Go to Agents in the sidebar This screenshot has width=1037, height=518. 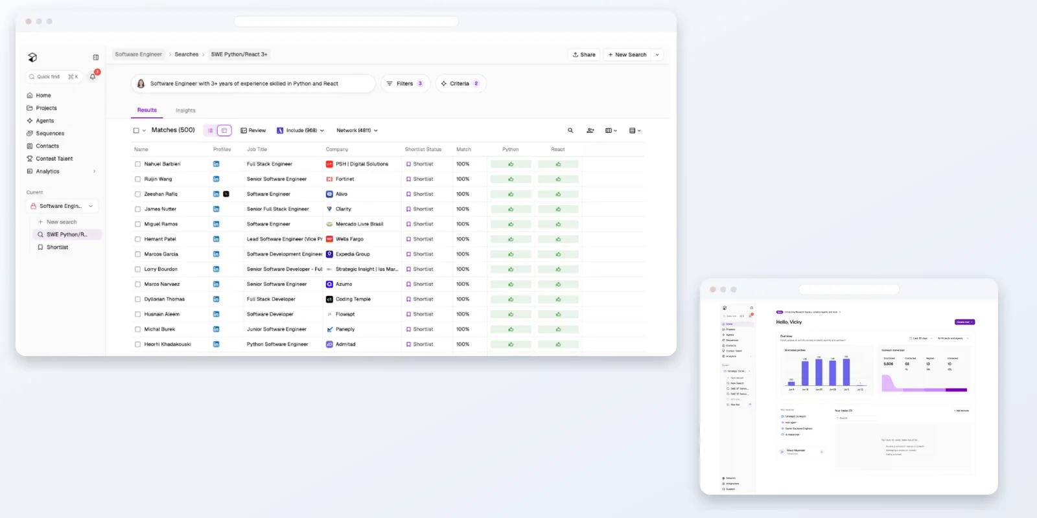coord(45,121)
